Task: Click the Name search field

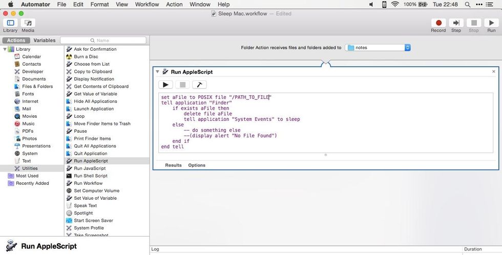Action: (103, 40)
